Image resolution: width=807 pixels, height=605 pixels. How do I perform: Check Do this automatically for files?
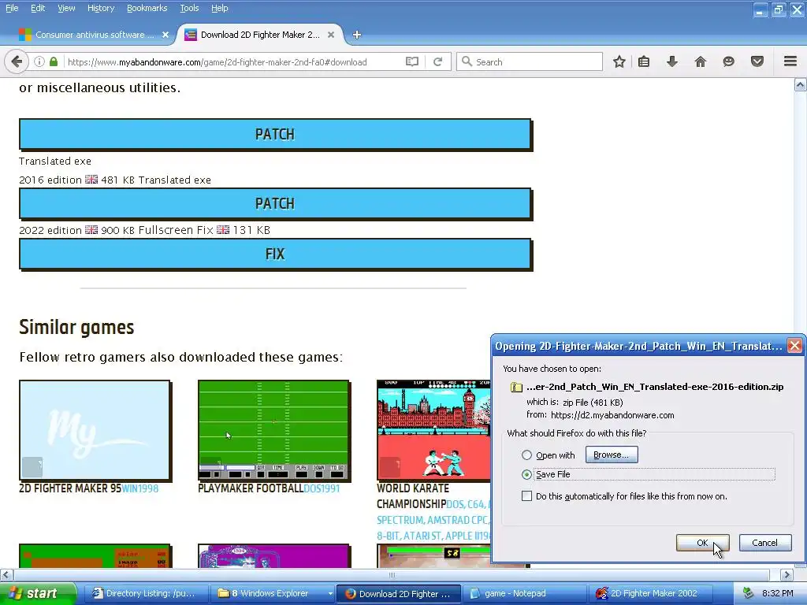coord(526,496)
